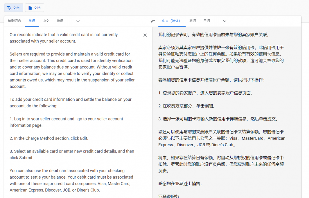Click translated paragraph '您还可以使用与您的支票账户关联的借记卡'
309x198 pixels.
[x=222, y=138]
